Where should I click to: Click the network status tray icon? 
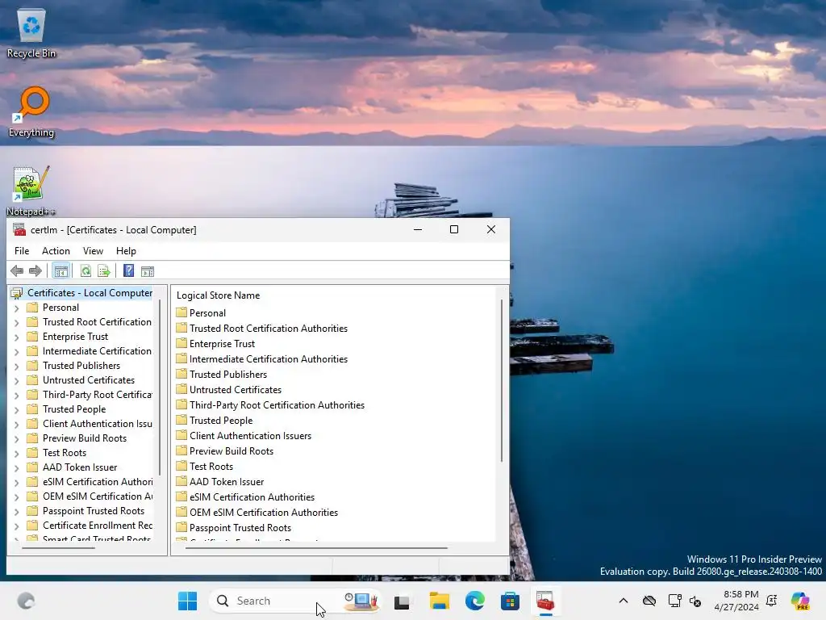click(674, 601)
